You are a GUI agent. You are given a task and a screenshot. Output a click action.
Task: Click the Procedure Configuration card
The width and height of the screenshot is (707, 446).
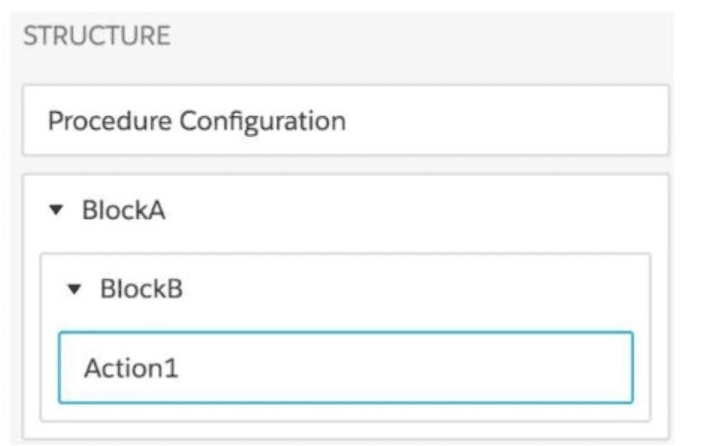pyautogui.click(x=345, y=120)
